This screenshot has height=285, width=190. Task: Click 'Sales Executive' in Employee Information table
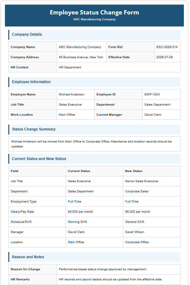tap(70, 105)
